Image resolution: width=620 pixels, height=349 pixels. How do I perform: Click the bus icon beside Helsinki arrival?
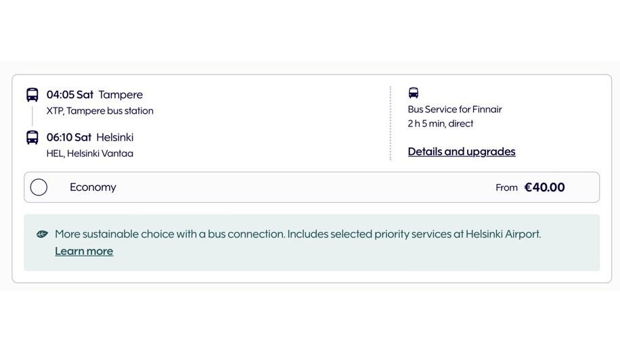coord(32,137)
